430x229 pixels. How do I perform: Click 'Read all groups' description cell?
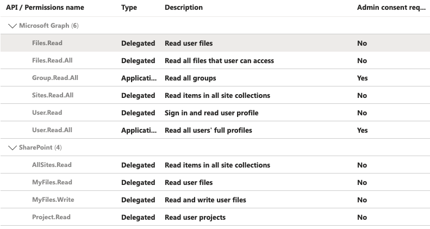[190, 78]
